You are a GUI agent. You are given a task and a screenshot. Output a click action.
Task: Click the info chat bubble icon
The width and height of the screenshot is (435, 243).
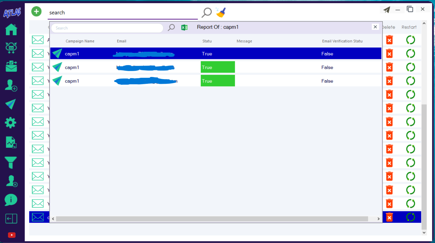pos(11,200)
